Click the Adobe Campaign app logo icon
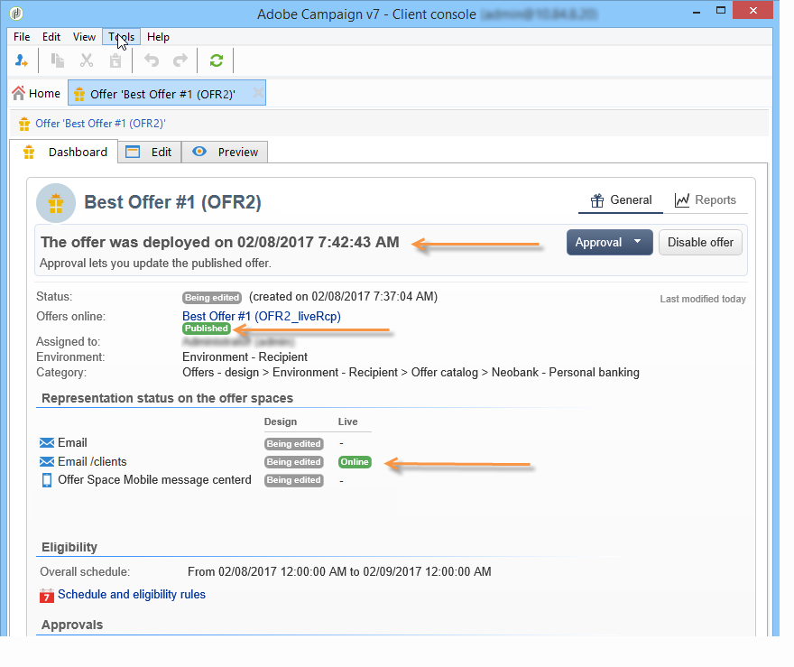This screenshot has height=667, width=794. (16, 14)
